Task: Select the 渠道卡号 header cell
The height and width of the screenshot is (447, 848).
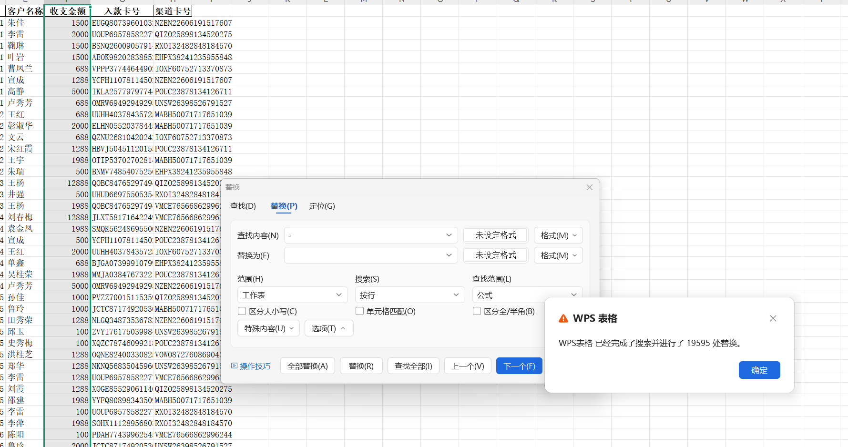Action: [173, 11]
